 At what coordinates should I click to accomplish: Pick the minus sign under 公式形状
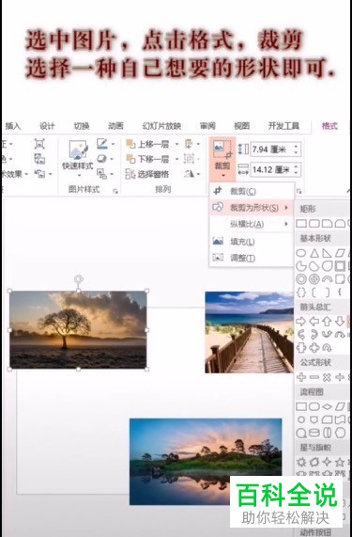tap(314, 377)
